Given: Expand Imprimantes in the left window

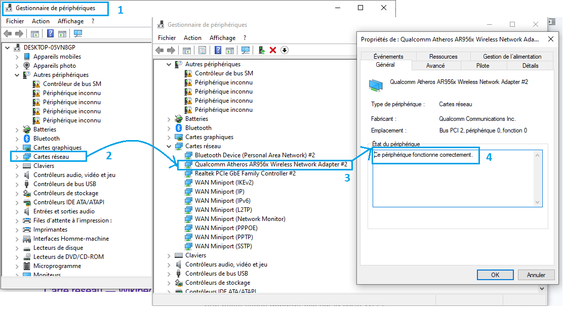Looking at the screenshot, I should coord(17,230).
